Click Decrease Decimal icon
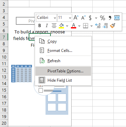Viewport: 126px width, 127px height. pos(105,26)
